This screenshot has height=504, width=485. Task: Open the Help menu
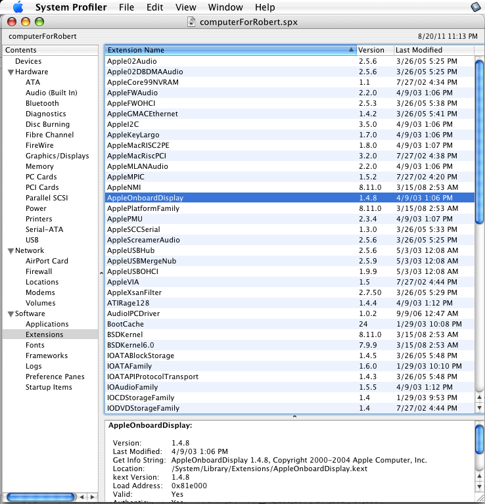(265, 7)
